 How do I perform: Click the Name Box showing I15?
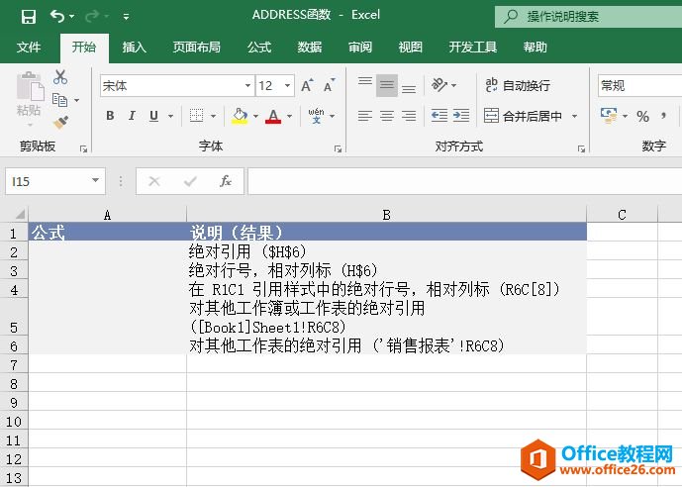coord(47,181)
